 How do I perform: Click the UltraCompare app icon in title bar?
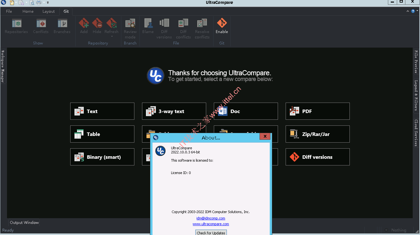[4, 3]
